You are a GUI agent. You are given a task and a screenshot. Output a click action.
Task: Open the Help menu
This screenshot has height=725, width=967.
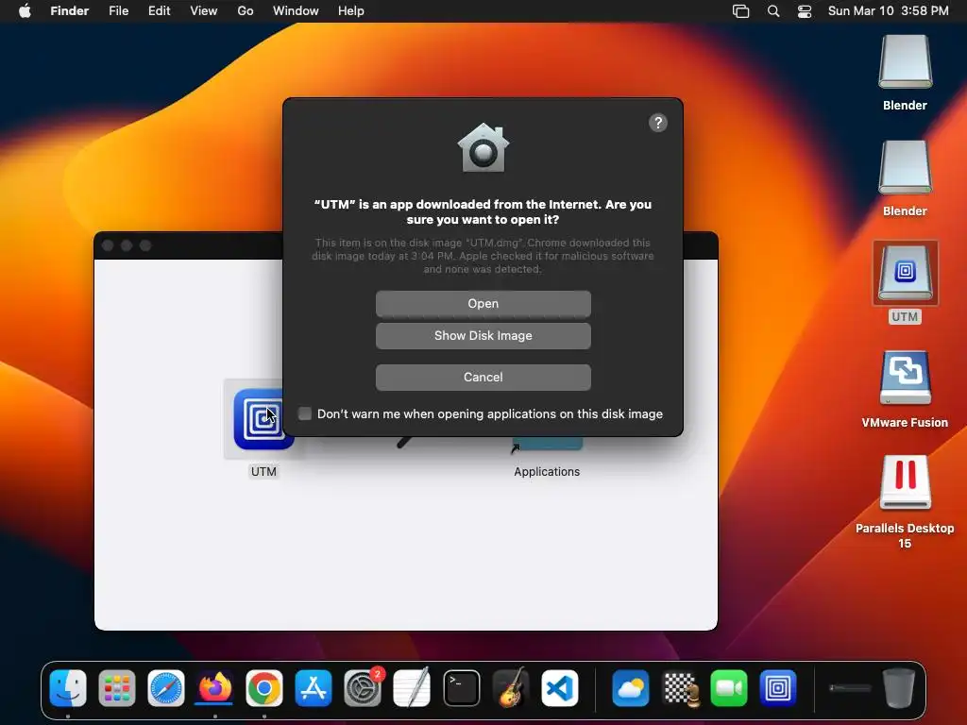point(351,11)
